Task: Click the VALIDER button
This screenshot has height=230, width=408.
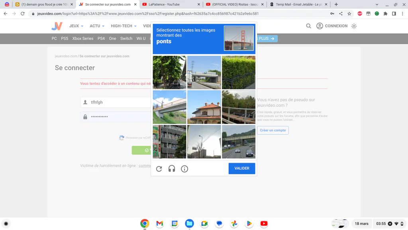Action: point(242,168)
